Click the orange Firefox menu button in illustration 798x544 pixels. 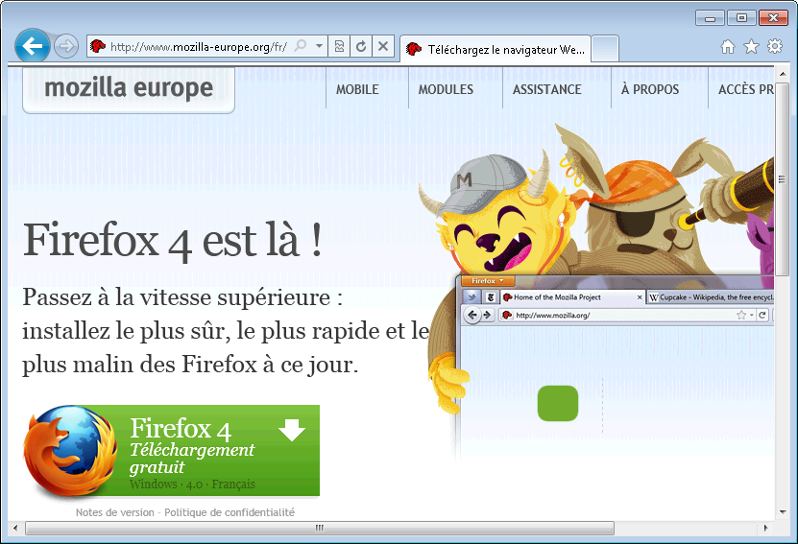tap(488, 281)
